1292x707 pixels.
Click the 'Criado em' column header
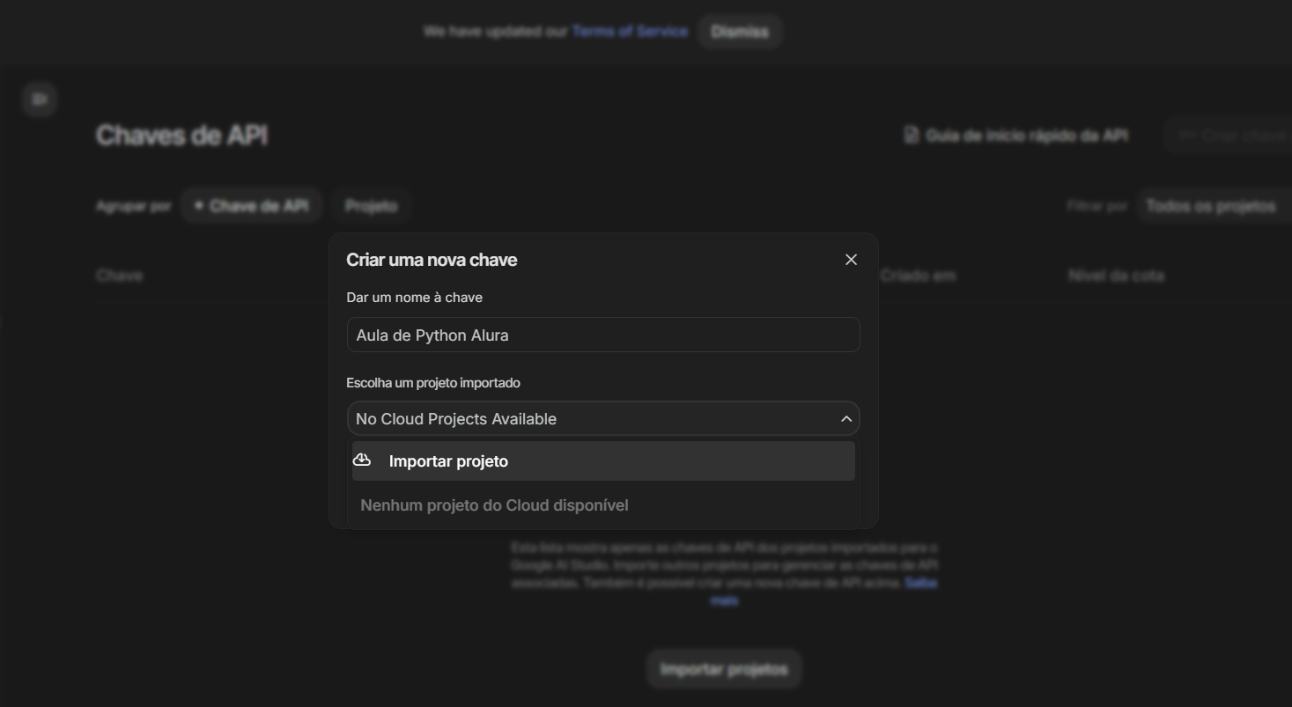click(x=918, y=276)
